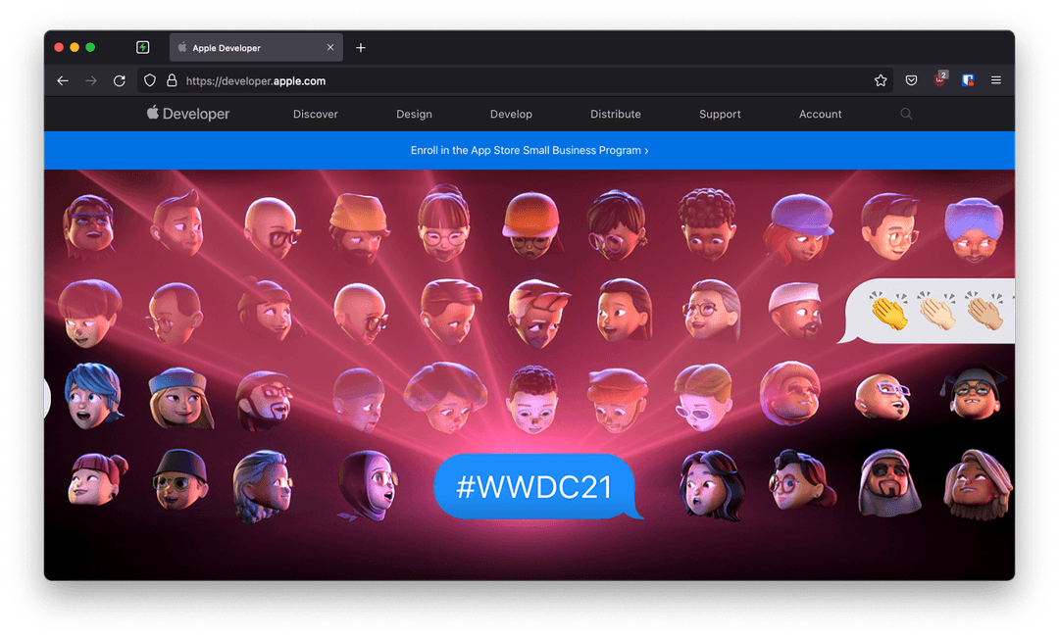Close the Apple Developer tab
Screen dimensions: 1059x639
click(330, 48)
